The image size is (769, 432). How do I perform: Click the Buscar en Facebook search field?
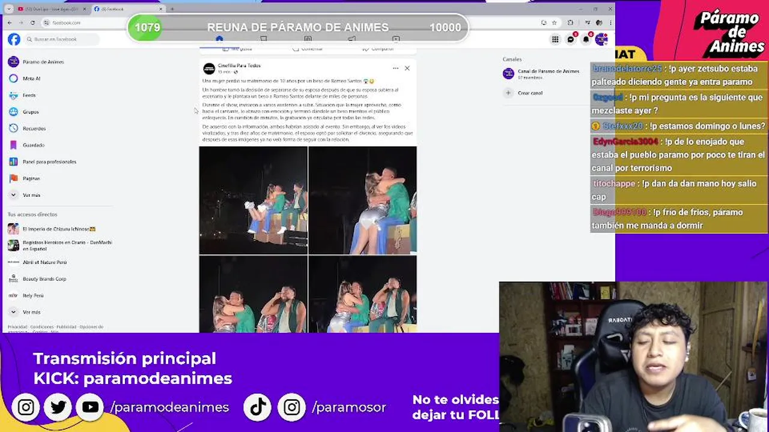click(61, 40)
